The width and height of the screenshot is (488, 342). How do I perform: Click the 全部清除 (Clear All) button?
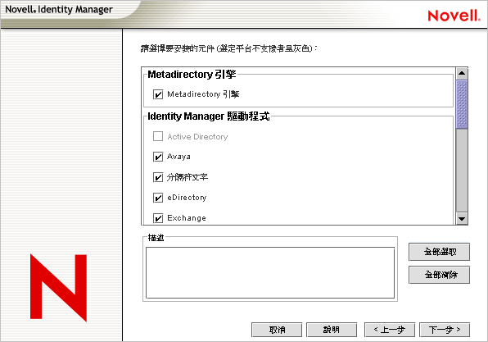(439, 275)
